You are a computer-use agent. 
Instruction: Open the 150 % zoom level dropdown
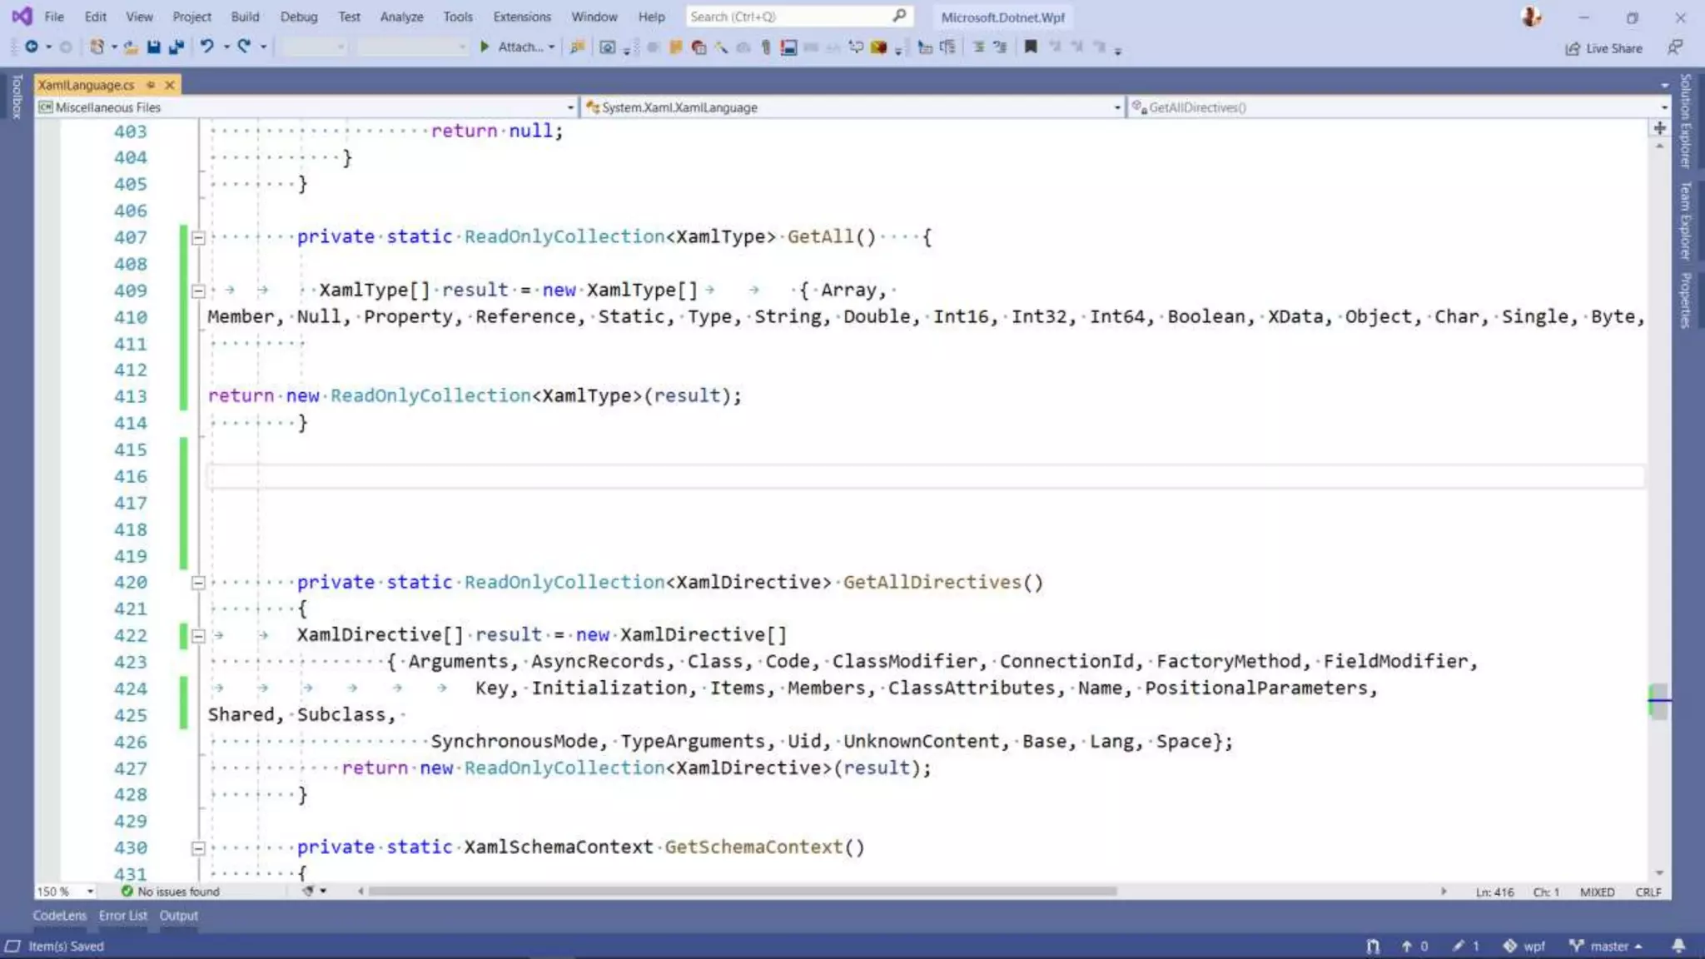click(x=90, y=892)
